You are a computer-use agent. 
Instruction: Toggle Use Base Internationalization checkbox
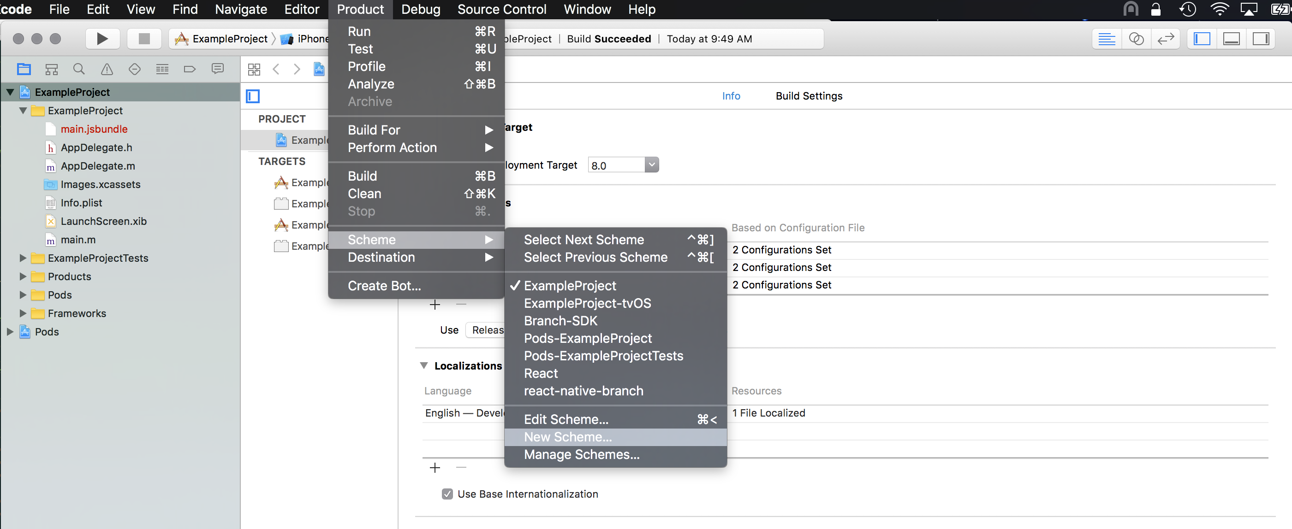(x=447, y=494)
